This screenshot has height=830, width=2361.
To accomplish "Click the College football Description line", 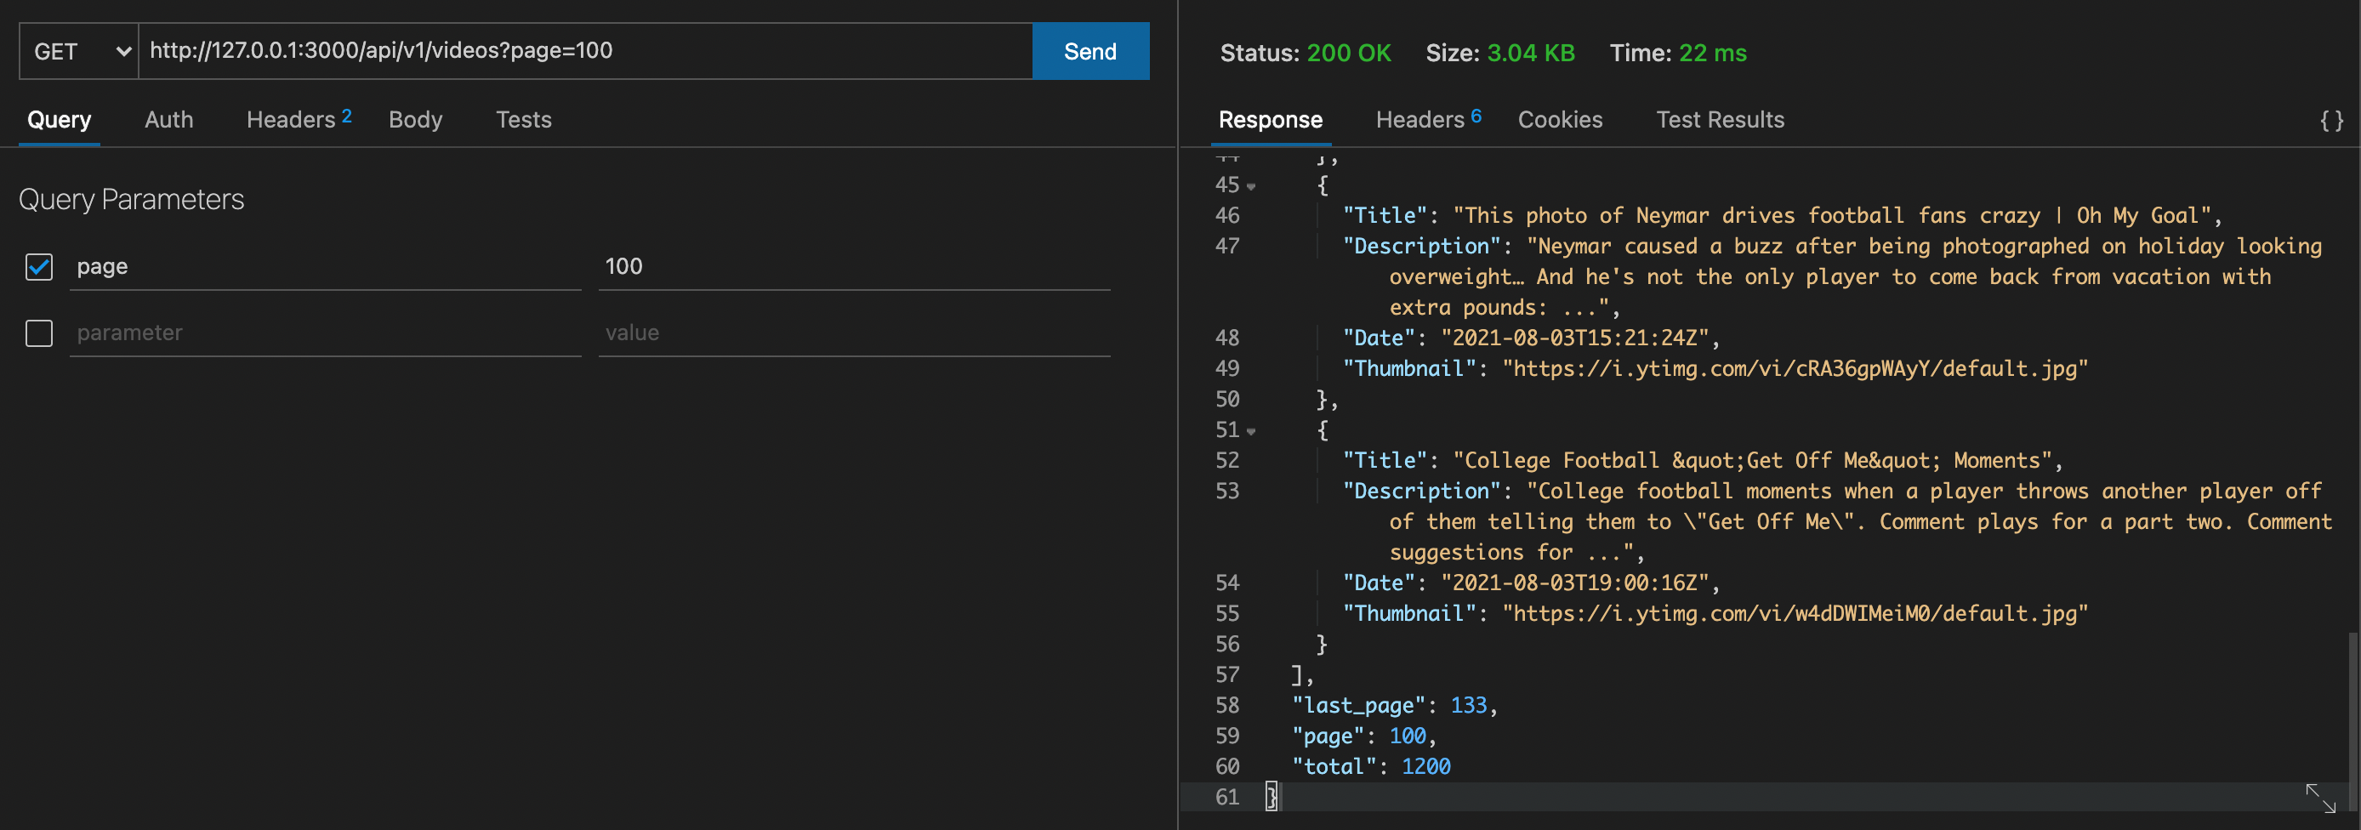I will (x=1837, y=521).
